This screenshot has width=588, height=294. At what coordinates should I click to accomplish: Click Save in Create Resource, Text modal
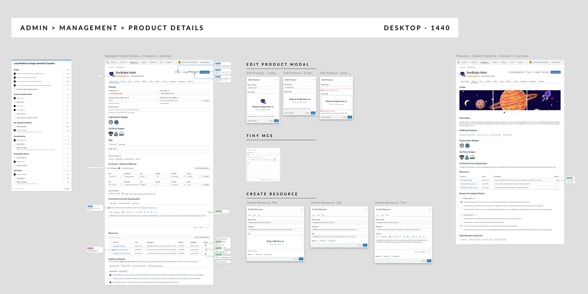click(x=429, y=261)
